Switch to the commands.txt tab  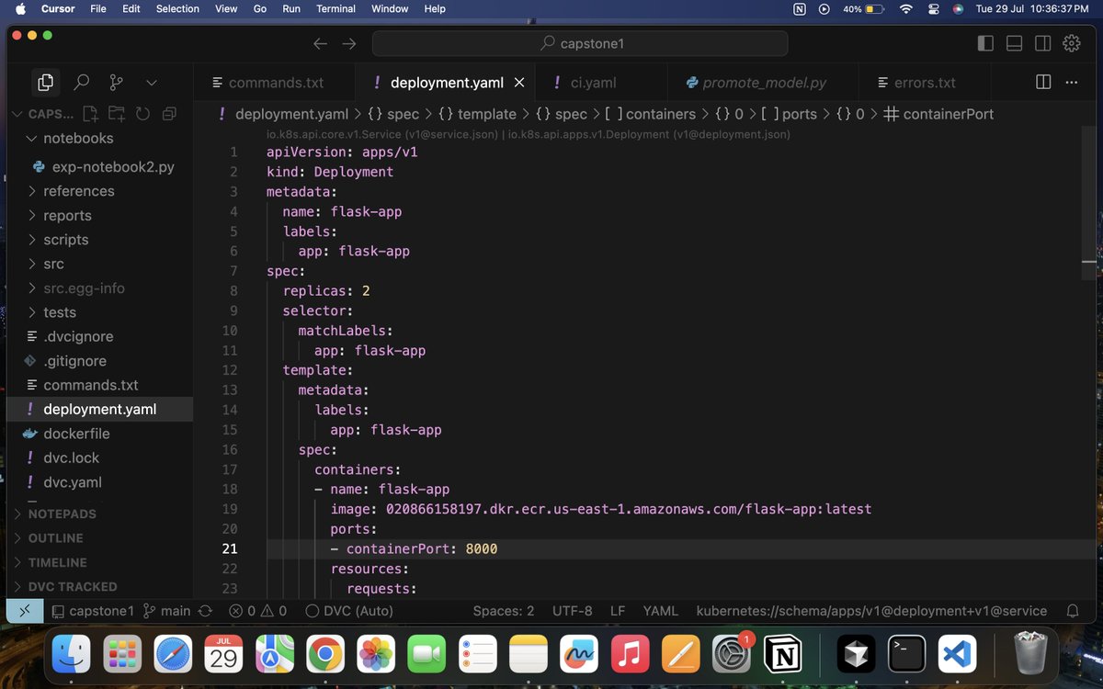[275, 82]
